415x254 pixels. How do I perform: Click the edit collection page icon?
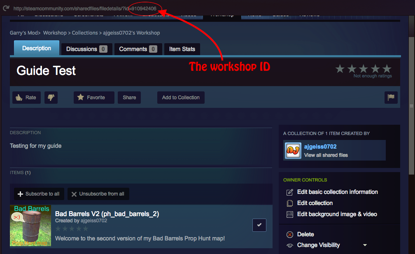(290, 203)
